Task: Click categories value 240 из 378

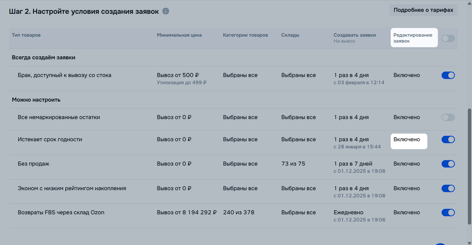Action: coord(239,212)
